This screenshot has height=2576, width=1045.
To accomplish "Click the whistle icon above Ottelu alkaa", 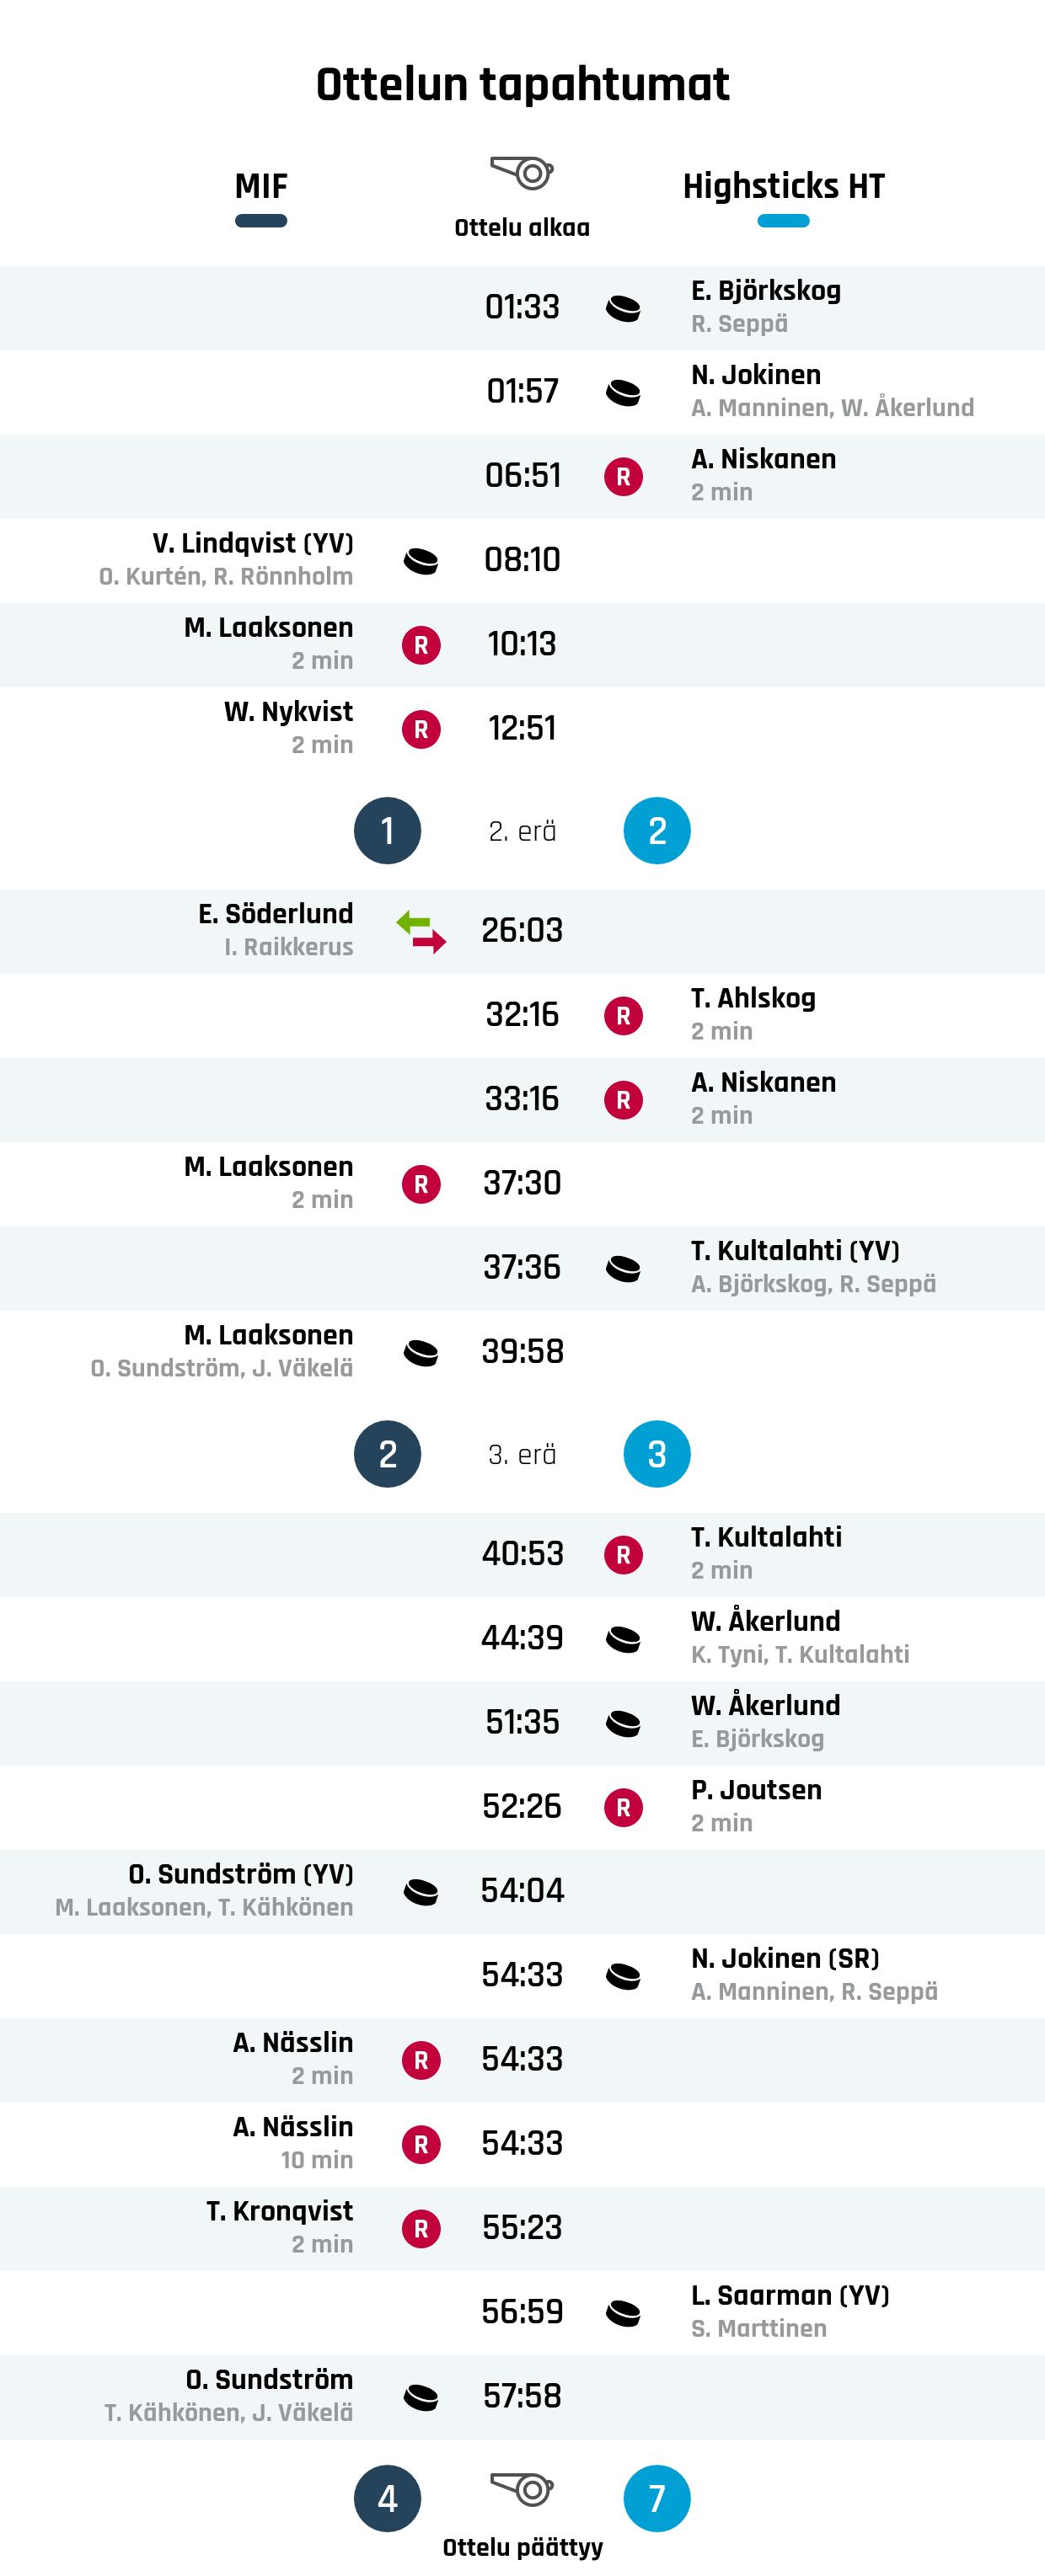I will point(522,173).
